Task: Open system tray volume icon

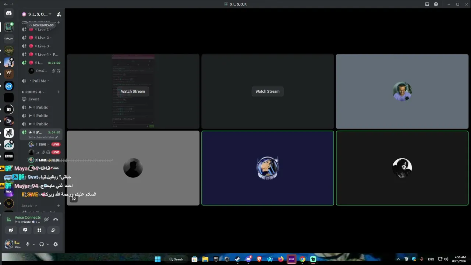Action: point(446,259)
